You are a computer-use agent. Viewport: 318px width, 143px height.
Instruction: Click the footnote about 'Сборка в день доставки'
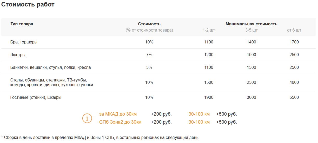(100, 137)
